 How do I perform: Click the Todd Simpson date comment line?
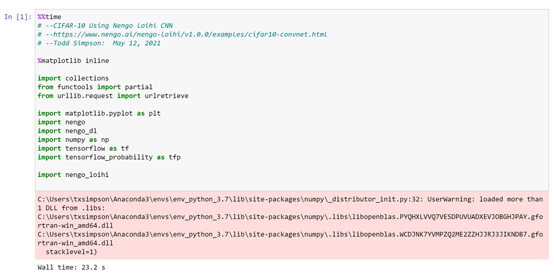coord(99,43)
